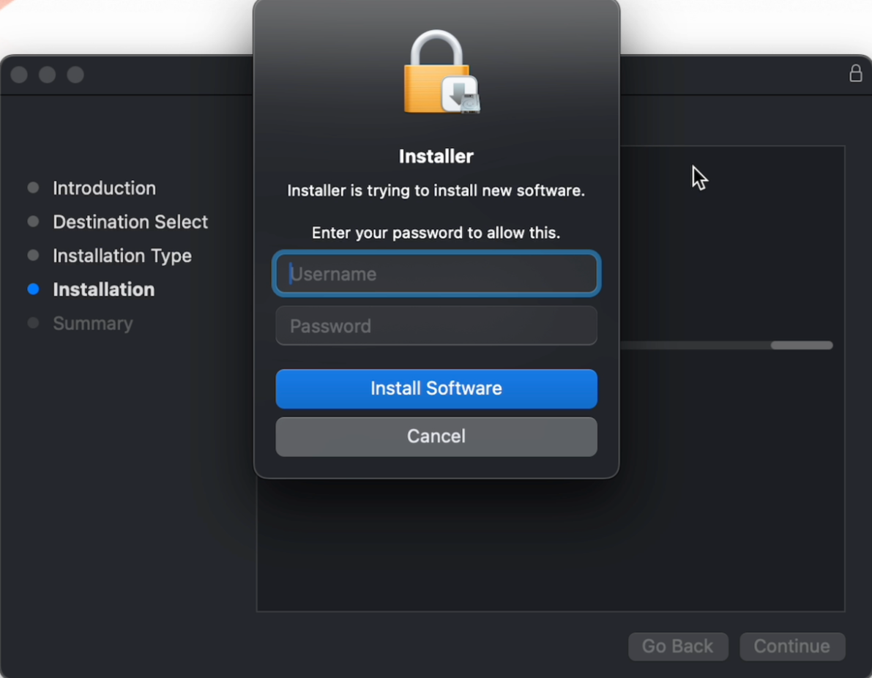Click the Install Software button
The image size is (872, 678).
pos(436,388)
